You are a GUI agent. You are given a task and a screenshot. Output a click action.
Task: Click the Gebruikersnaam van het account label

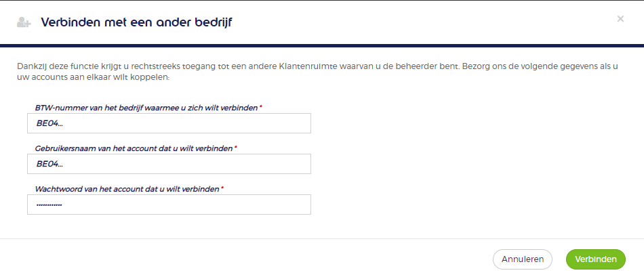pos(134,148)
